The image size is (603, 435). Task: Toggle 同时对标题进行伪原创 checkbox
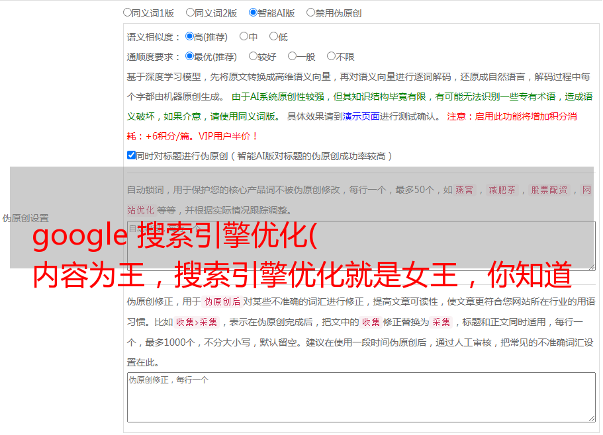[x=131, y=156]
